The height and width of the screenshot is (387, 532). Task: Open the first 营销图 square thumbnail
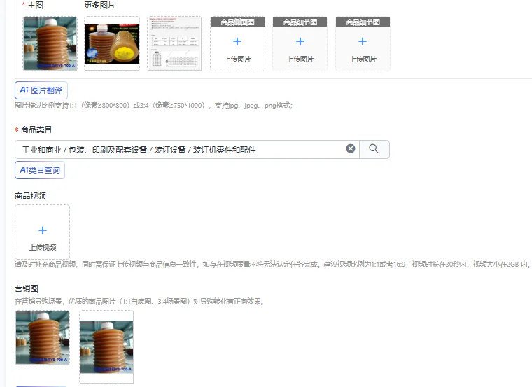[43, 338]
